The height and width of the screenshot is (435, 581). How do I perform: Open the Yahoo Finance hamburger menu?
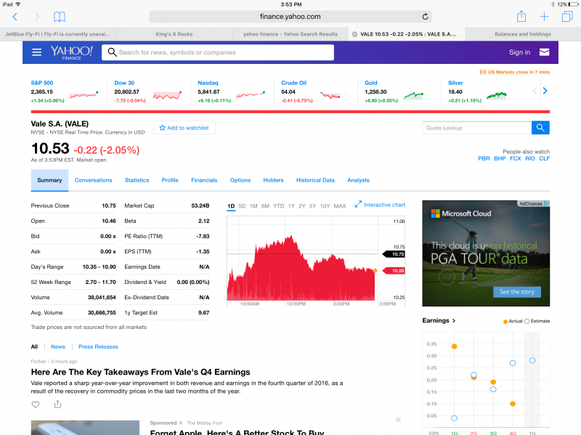[37, 52]
